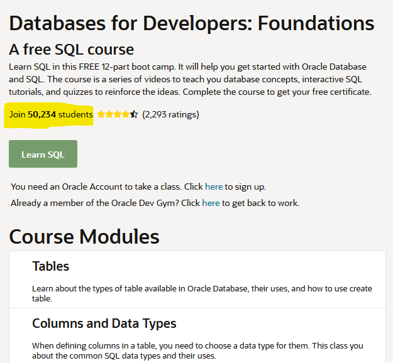The width and height of the screenshot is (393, 363).
Task: Click the 'Databases for Developers: Foundations' heading
Action: point(192,23)
